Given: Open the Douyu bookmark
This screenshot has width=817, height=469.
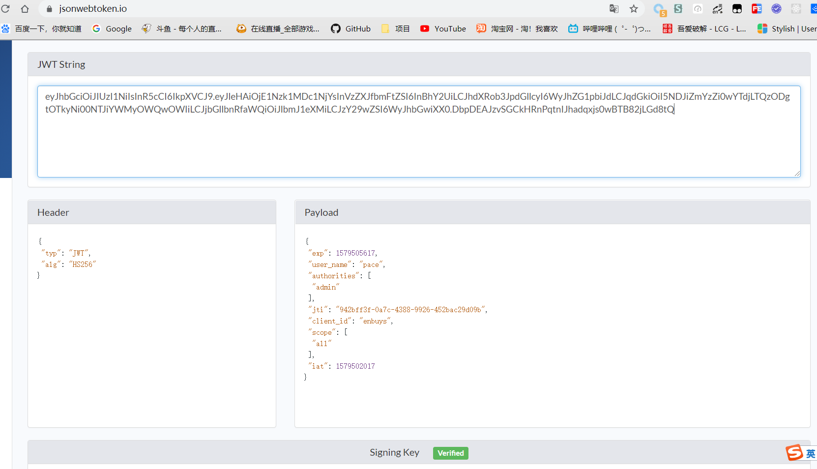Looking at the screenshot, I should click(x=182, y=29).
